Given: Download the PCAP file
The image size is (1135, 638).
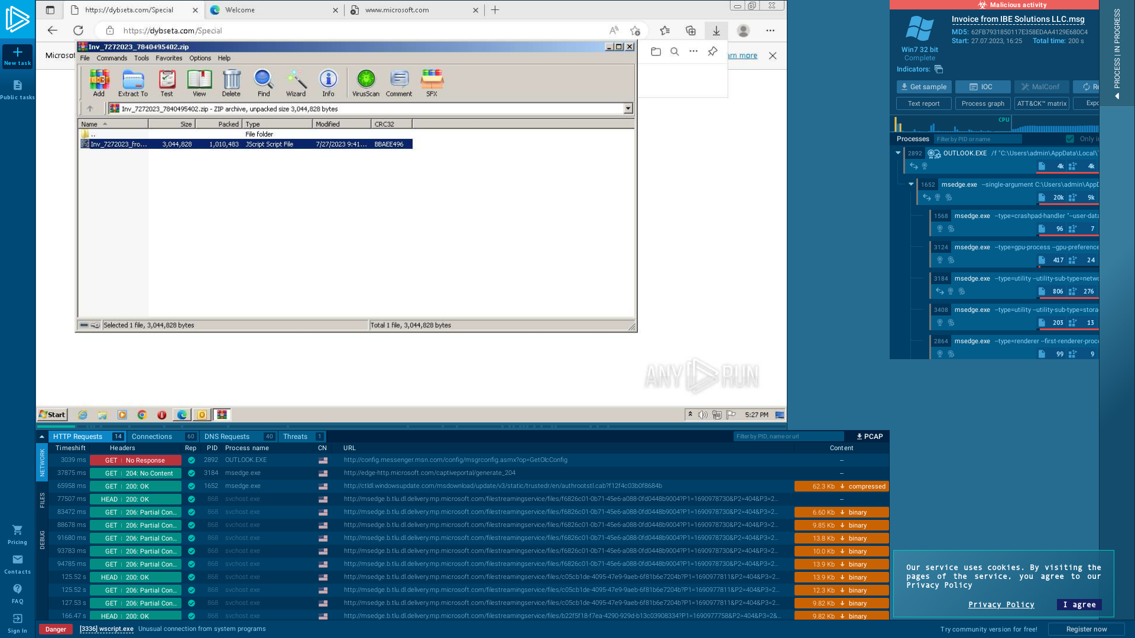Looking at the screenshot, I should point(870,437).
